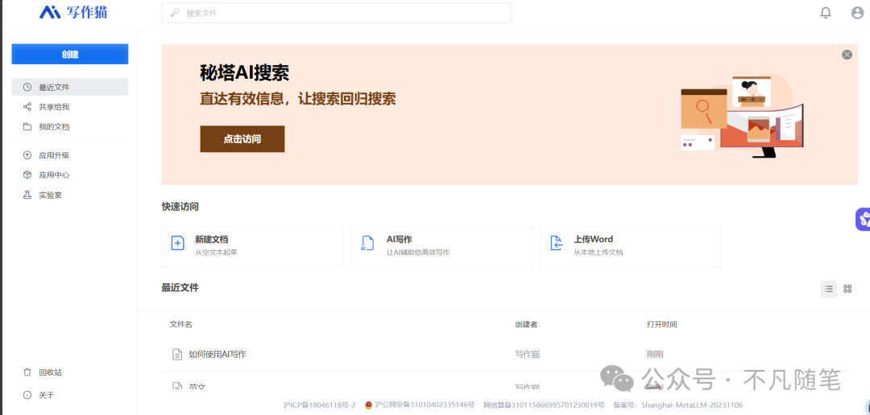Screen dimensions: 870x415
Task: Click the flask icon beside 实验室
Action: pyautogui.click(x=27, y=195)
